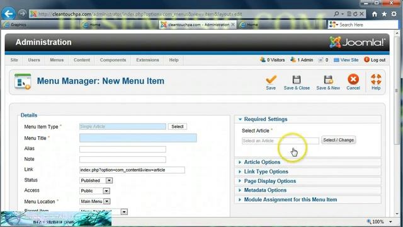
Task: Click the Menu Manager header icon
Action: pyautogui.click(x=23, y=81)
